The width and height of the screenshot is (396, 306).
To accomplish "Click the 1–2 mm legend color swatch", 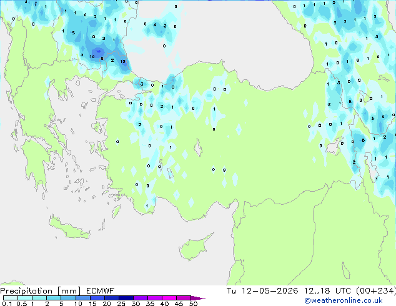I will (39, 298).
